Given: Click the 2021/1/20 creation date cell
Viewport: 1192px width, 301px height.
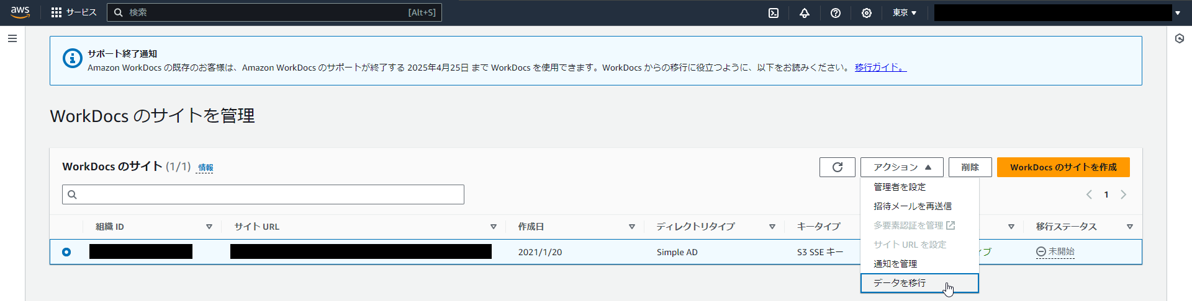Looking at the screenshot, I should (540, 252).
